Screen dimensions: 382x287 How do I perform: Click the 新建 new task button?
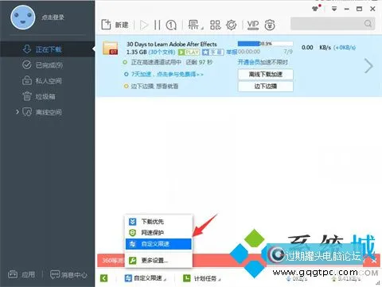click(x=115, y=25)
